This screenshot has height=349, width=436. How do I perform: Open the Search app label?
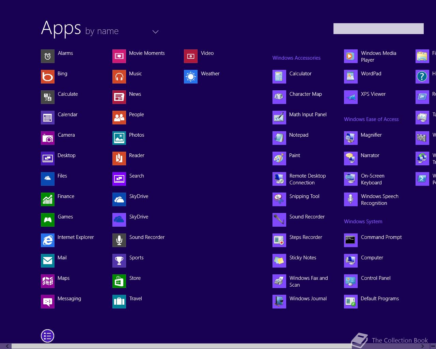pyautogui.click(x=137, y=176)
